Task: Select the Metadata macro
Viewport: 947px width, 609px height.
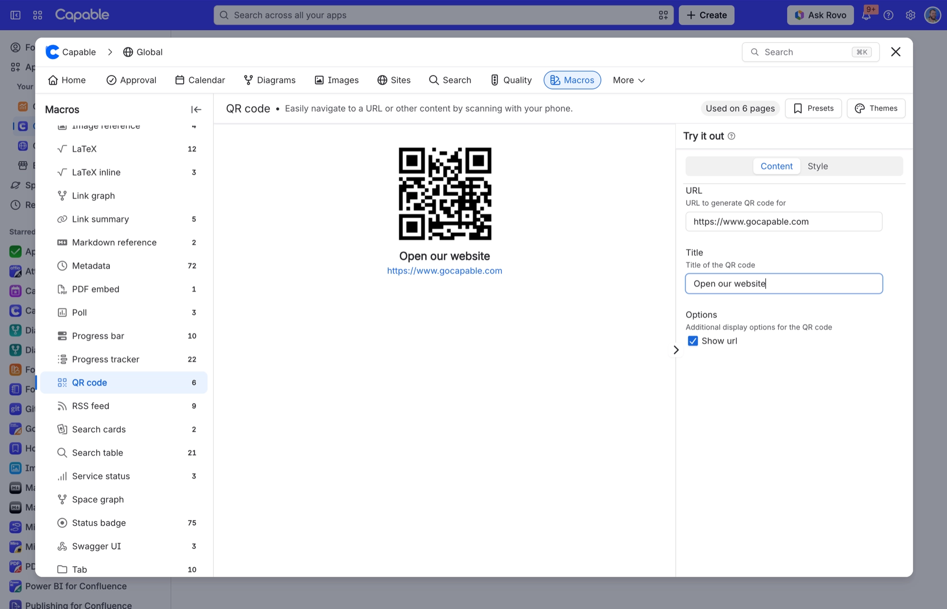Action: click(x=124, y=266)
